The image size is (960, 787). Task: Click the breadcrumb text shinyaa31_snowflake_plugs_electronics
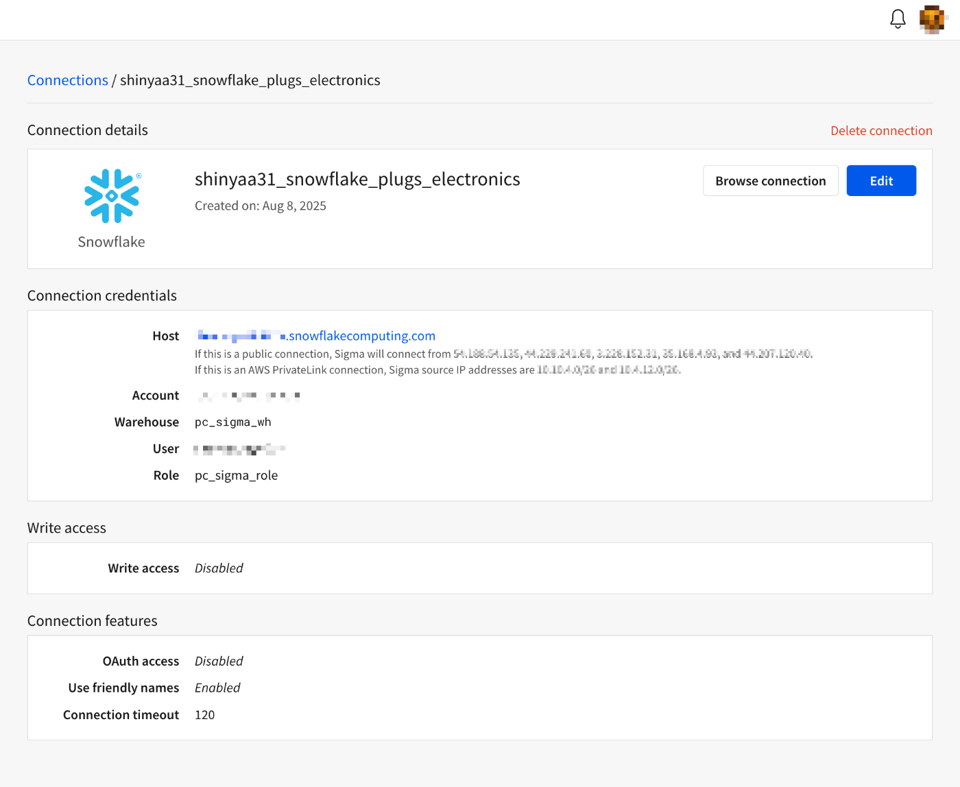click(250, 80)
